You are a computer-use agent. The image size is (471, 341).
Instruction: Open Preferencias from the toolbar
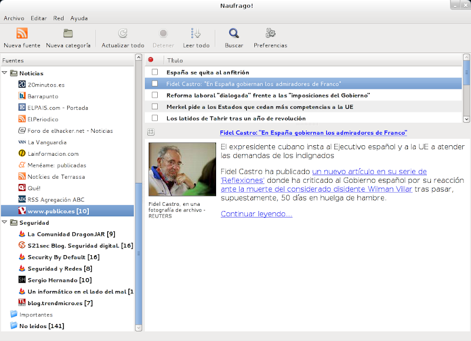point(270,34)
